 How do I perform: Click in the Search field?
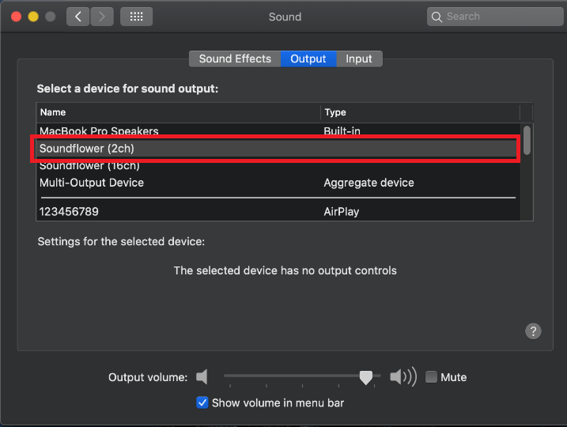pyautogui.click(x=498, y=17)
